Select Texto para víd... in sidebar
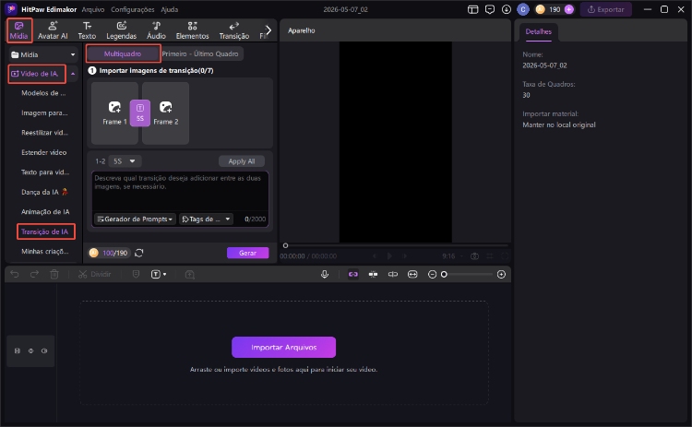Viewport: 692px width, 427px height. click(x=45, y=172)
